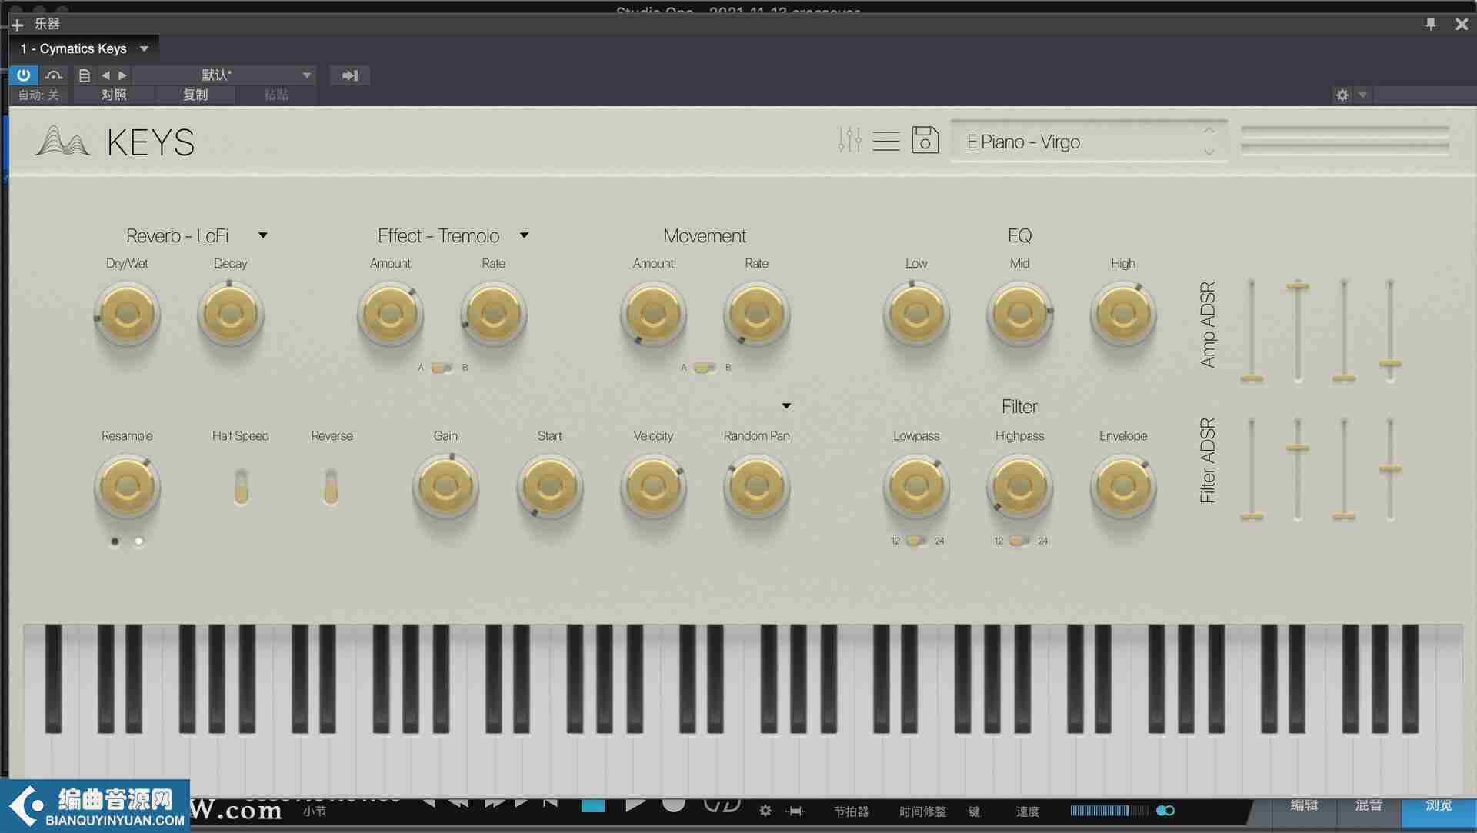Toggle the Reverse switch
The width and height of the screenshot is (1477, 833).
(331, 486)
